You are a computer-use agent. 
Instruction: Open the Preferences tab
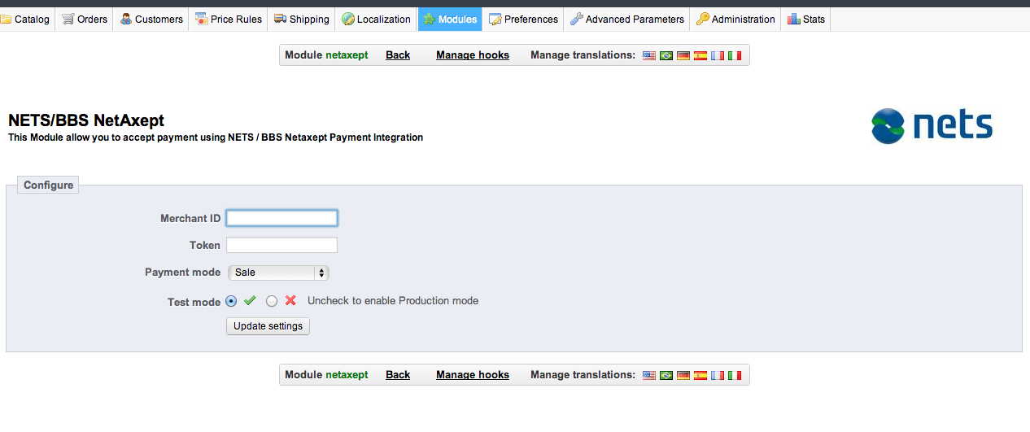pos(523,19)
